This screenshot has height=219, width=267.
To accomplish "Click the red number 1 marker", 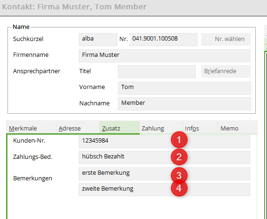I will 179,140.
